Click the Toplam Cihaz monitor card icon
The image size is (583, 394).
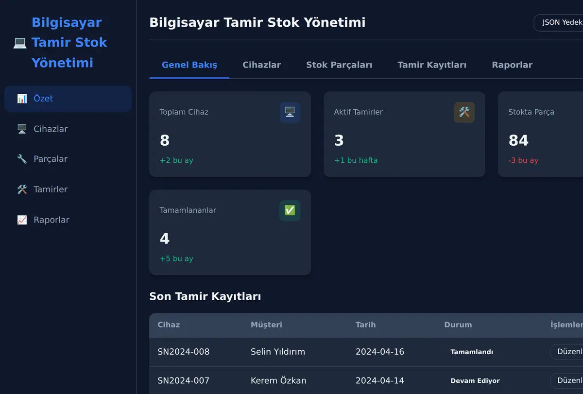coord(290,112)
